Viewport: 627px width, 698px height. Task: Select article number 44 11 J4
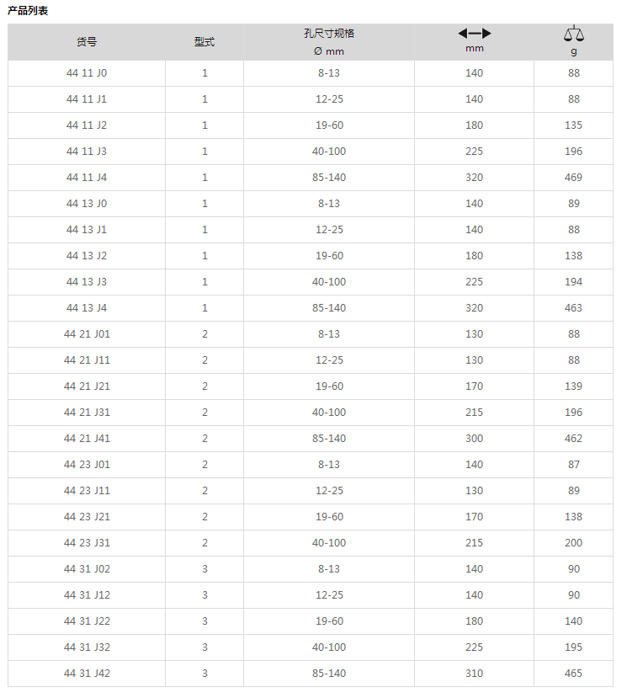click(87, 177)
